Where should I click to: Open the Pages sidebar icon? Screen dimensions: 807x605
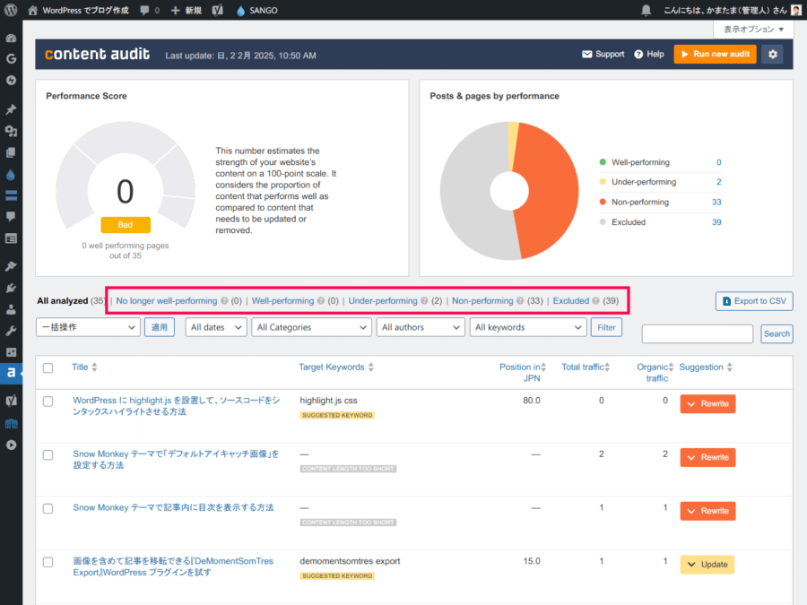(11, 152)
